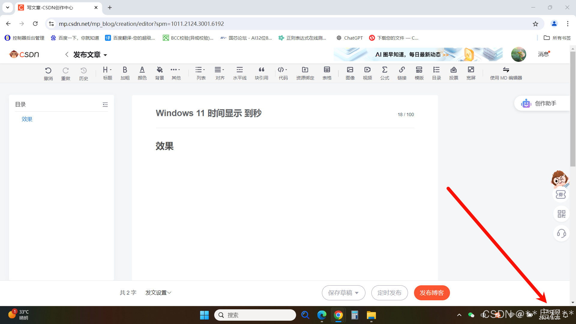Switch to the MD editor (使用 MD 编辑器)
576x324 pixels.
(506, 73)
